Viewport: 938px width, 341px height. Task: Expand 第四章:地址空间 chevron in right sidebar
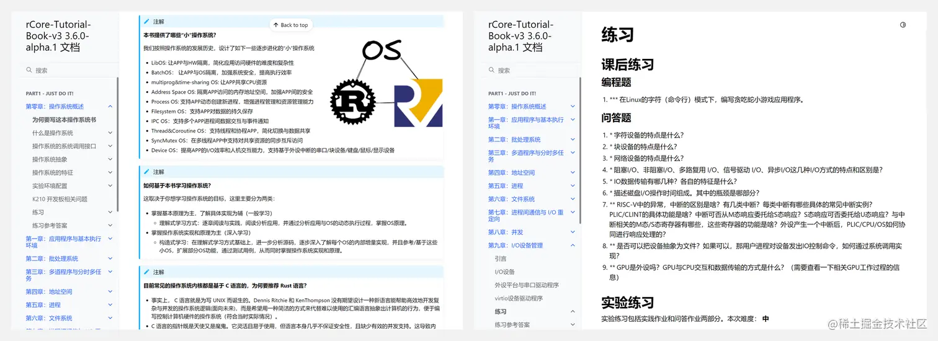(573, 173)
